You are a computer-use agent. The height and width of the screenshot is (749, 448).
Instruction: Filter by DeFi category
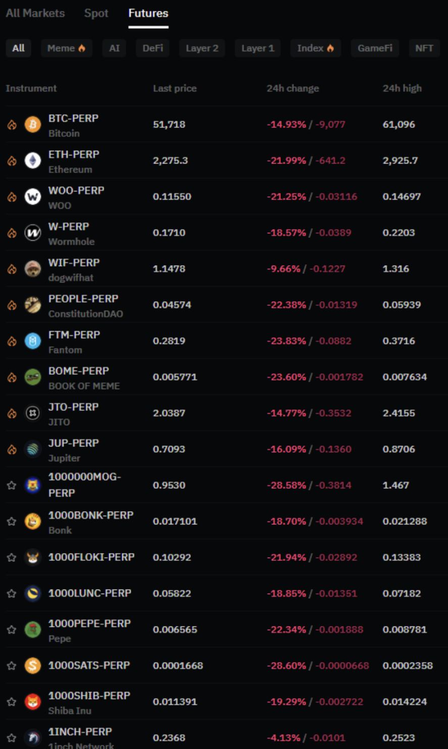click(153, 48)
